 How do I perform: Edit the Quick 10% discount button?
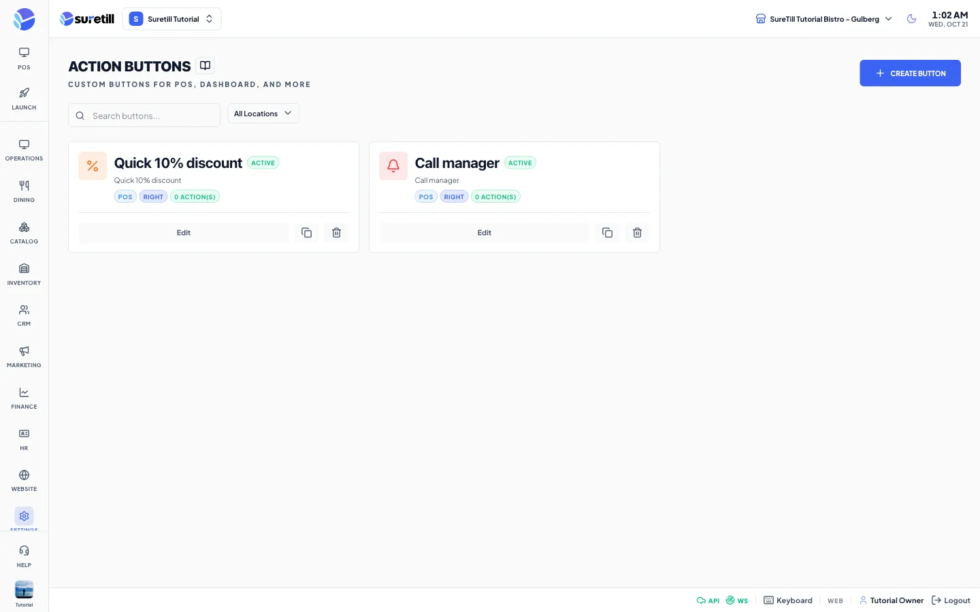coord(184,233)
